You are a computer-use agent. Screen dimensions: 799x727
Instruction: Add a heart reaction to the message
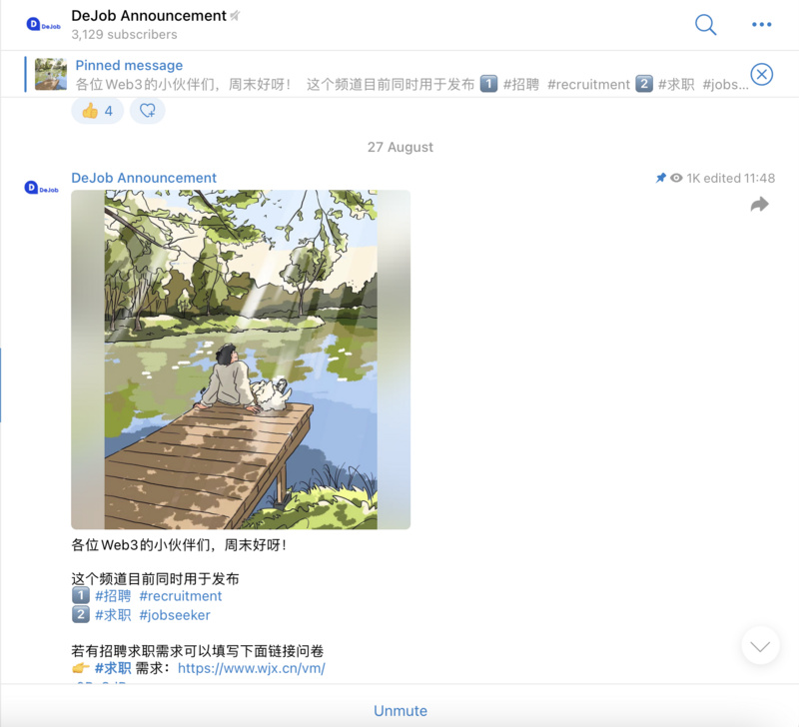tap(147, 110)
